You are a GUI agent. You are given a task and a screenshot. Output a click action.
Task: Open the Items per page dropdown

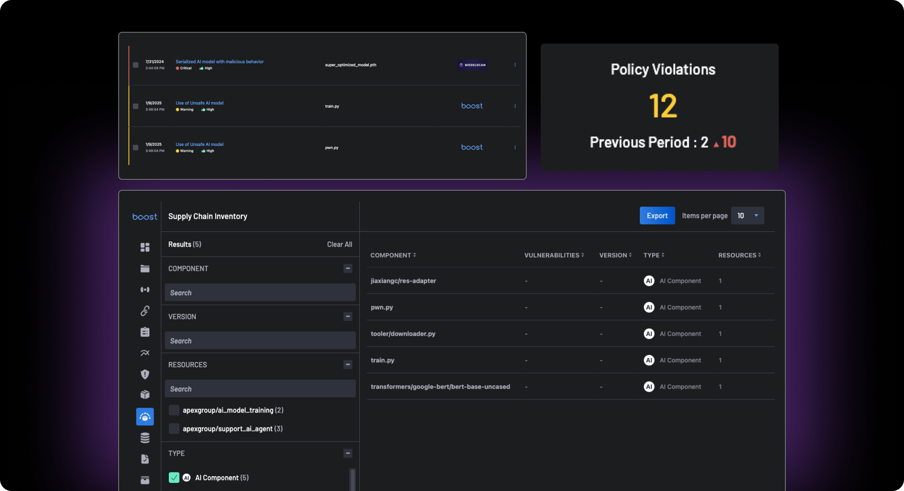tap(748, 216)
